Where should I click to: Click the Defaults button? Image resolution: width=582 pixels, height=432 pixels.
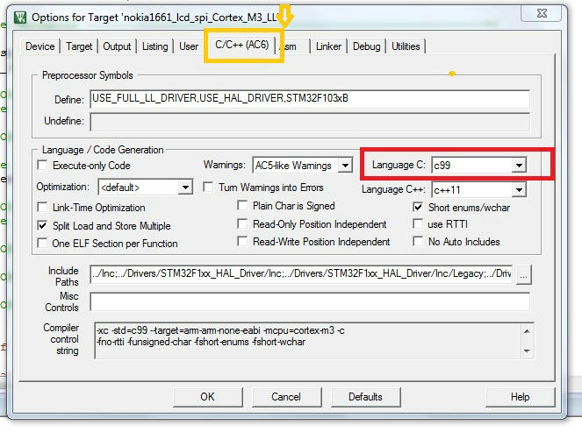[365, 397]
